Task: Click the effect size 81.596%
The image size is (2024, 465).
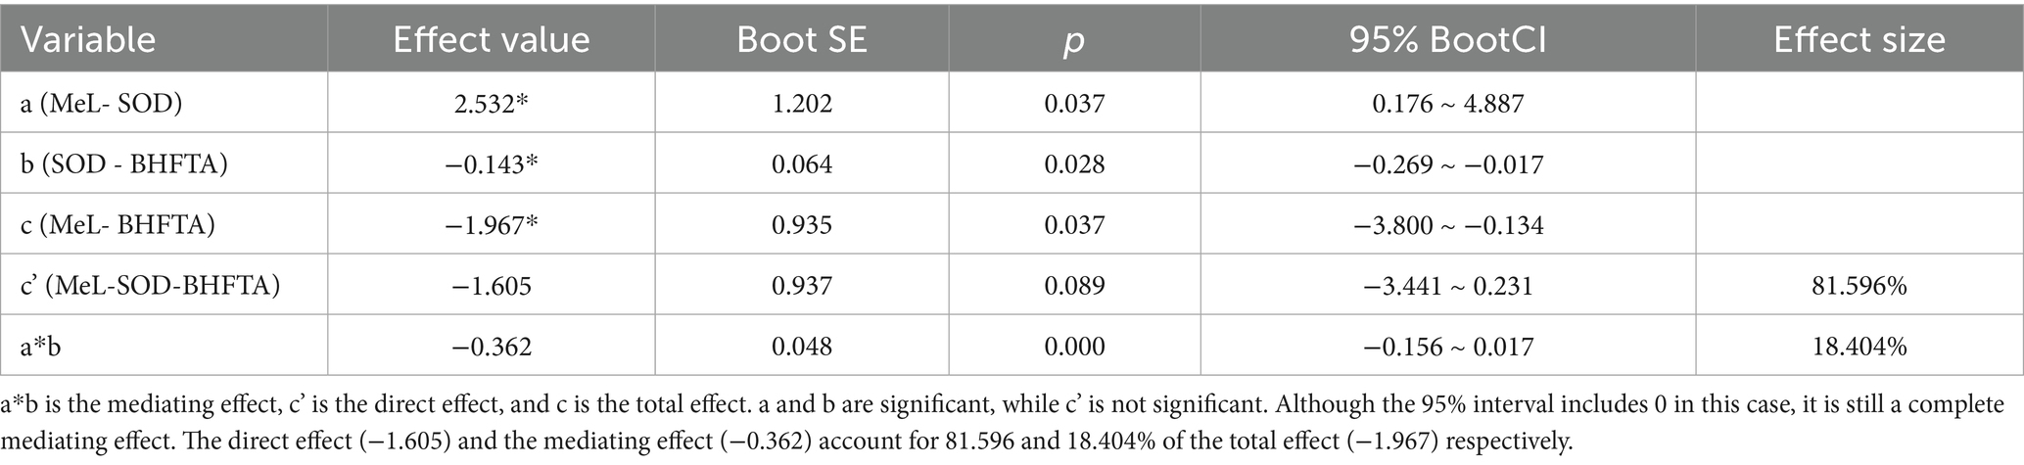Action: pyautogui.click(x=1859, y=285)
